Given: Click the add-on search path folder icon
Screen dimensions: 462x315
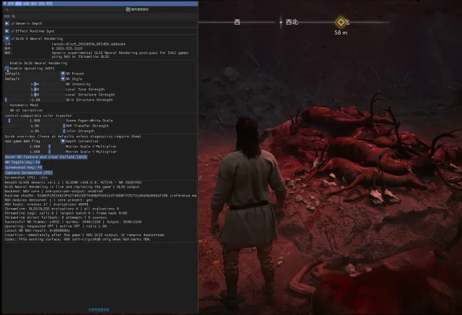Looking at the screenshot, I should (128, 9).
